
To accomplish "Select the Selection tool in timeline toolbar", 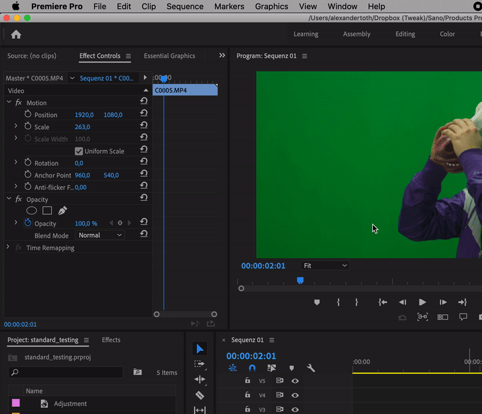I will click(199, 348).
